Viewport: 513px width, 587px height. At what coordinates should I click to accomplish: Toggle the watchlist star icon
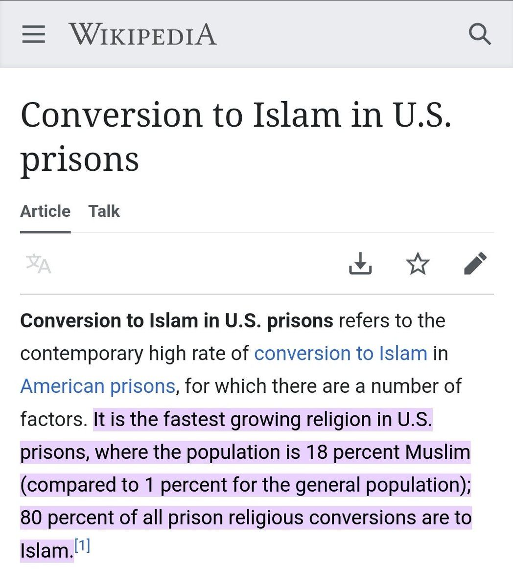tap(418, 264)
